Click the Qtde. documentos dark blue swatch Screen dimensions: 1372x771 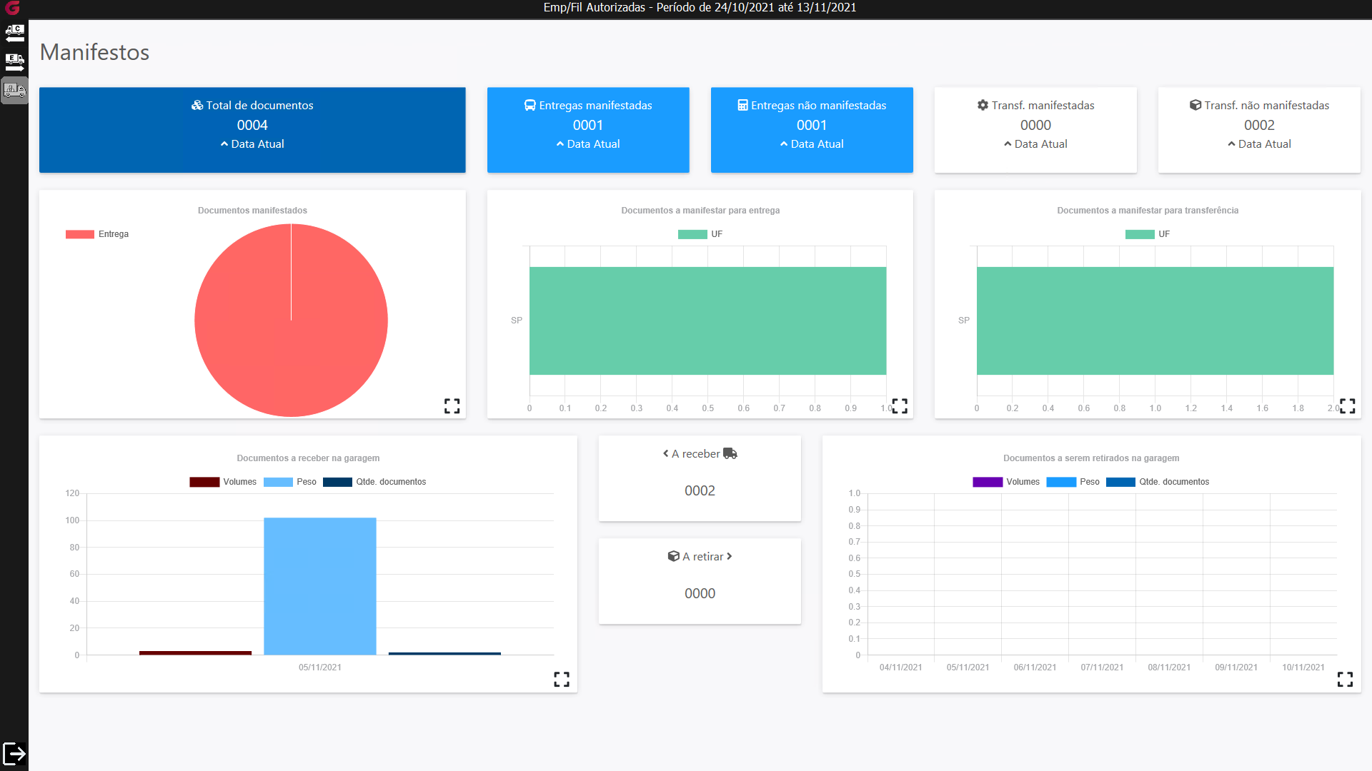coord(337,482)
